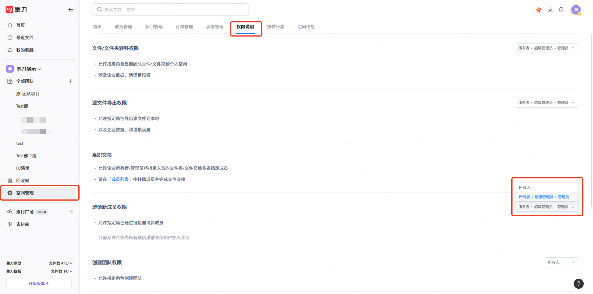Click the 升级版本 upgrade button
The image size is (593, 294).
point(39,283)
